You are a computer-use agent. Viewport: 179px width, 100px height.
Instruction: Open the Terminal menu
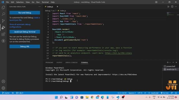pos(45,2)
